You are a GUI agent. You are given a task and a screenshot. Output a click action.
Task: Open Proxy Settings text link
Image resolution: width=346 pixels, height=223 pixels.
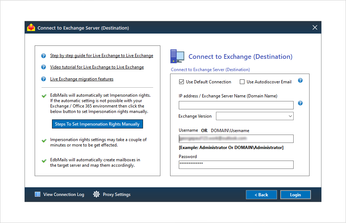[x=117, y=194]
